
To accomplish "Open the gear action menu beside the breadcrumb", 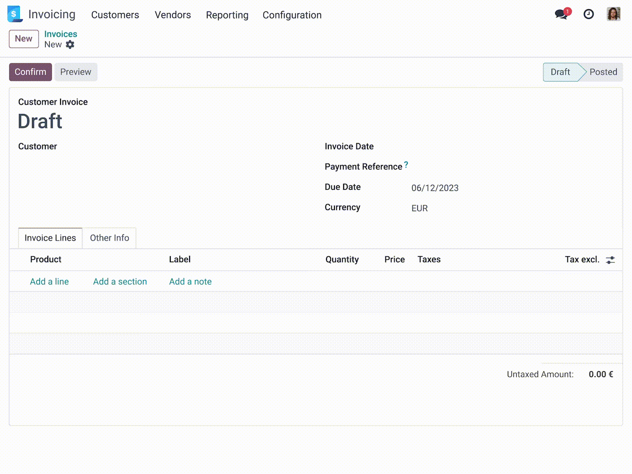I will [70, 44].
